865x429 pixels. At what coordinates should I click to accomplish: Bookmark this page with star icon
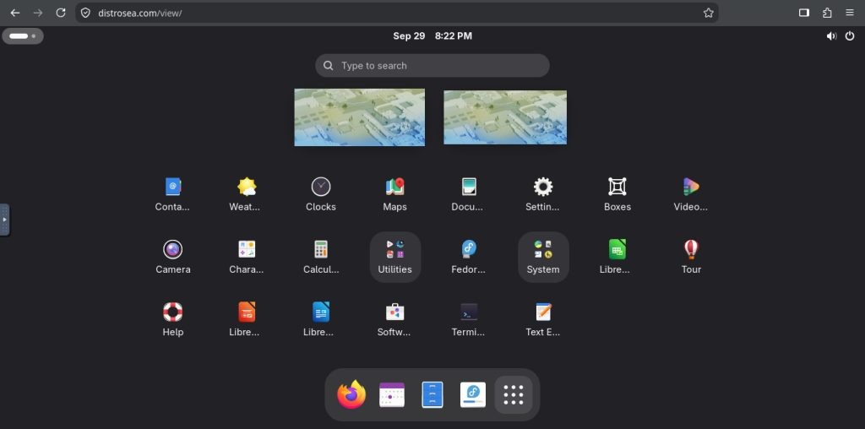click(709, 13)
